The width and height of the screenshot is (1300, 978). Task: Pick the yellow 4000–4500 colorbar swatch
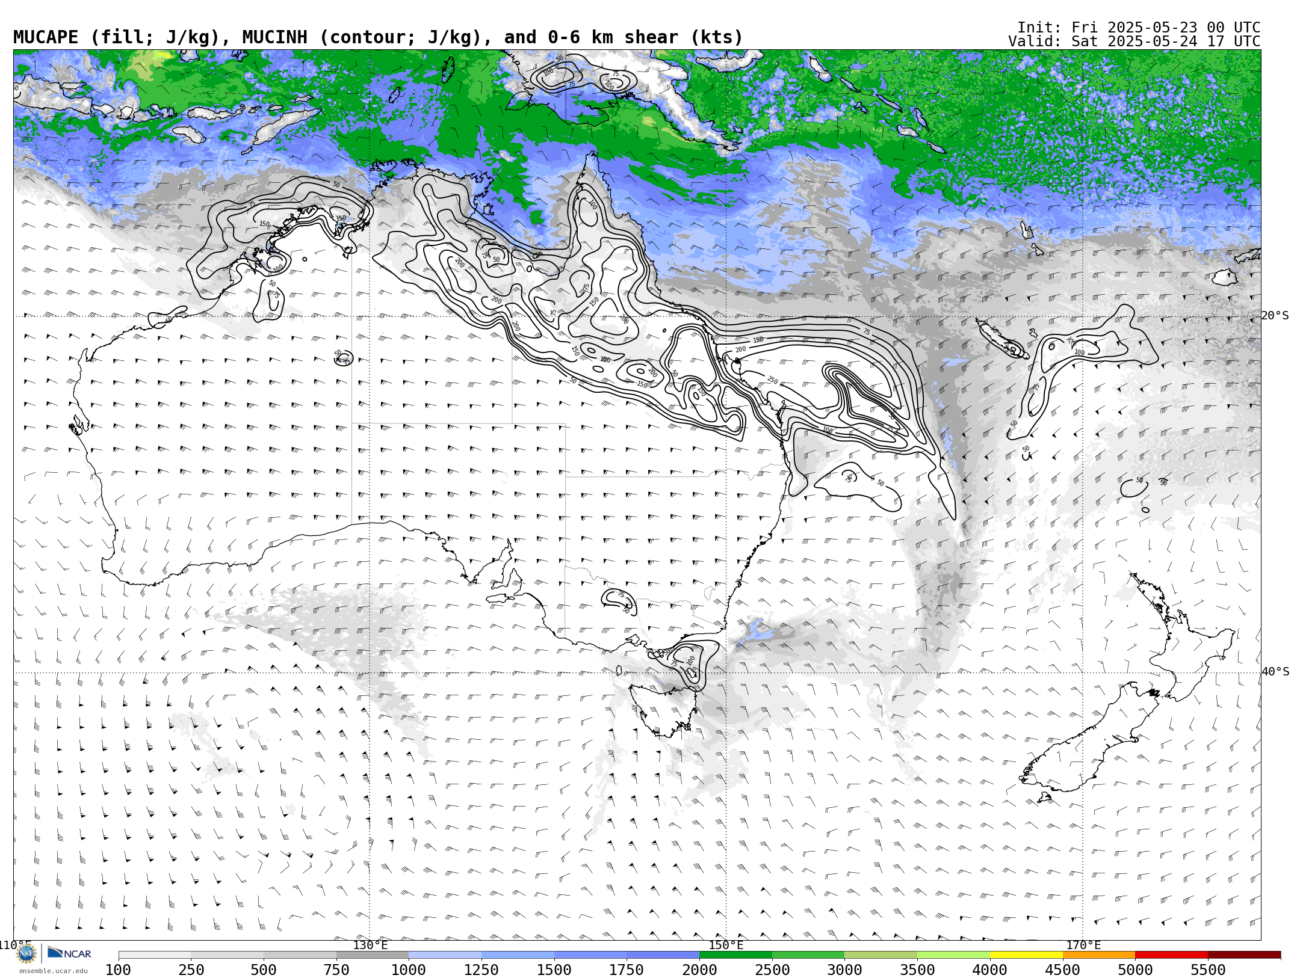(x=1026, y=955)
